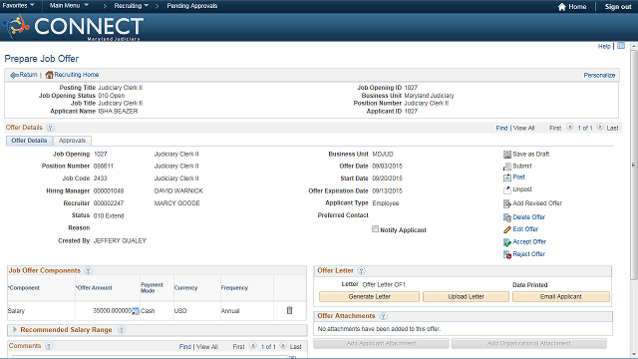The image size is (638, 359).
Task: Click applicant name ISHA BEAZER
Action: click(118, 111)
